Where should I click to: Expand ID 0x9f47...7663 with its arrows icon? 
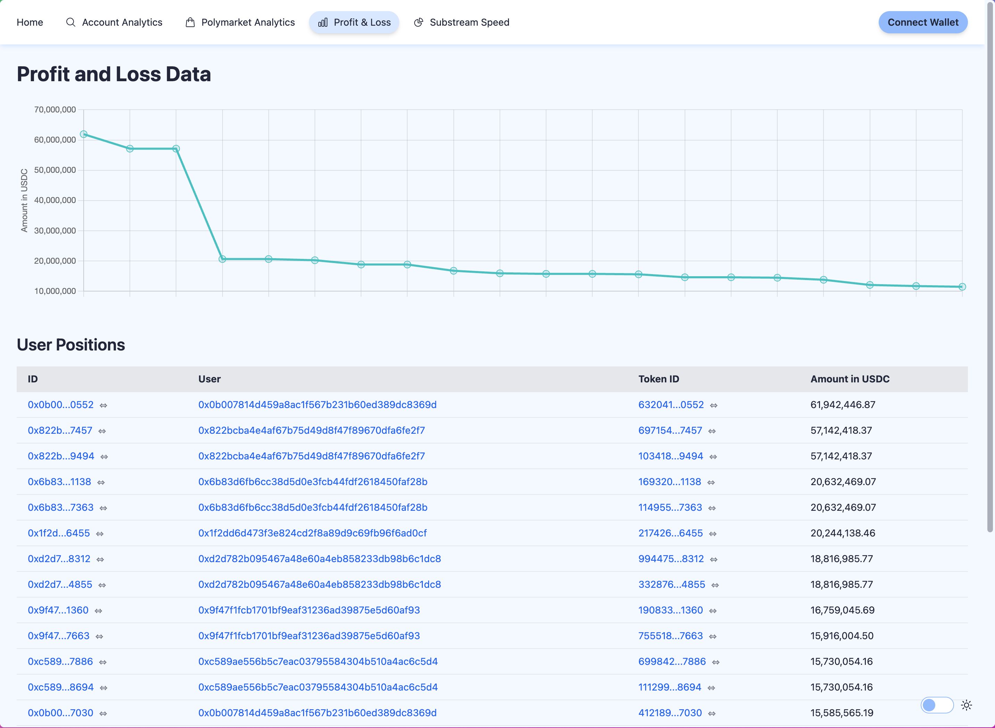tap(99, 636)
